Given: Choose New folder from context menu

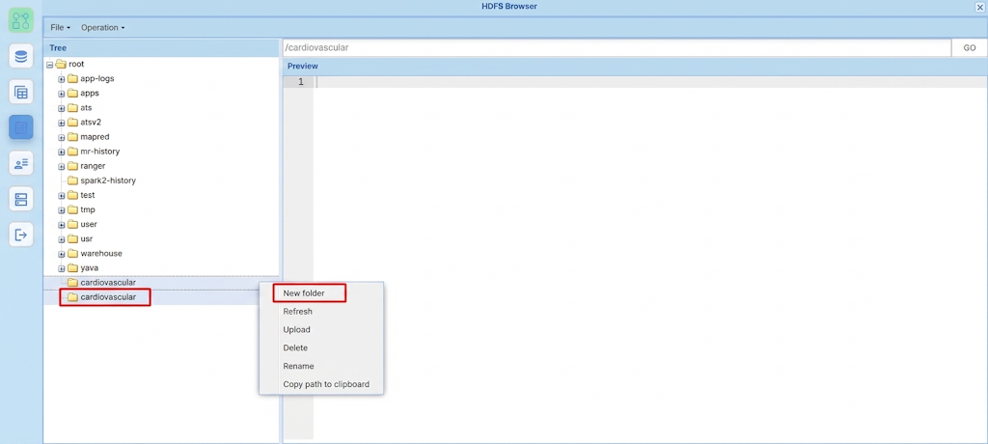Looking at the screenshot, I should (321, 293).
